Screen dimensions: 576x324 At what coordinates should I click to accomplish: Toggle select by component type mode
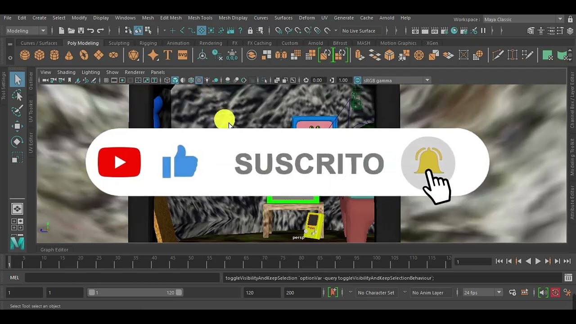[x=148, y=31]
